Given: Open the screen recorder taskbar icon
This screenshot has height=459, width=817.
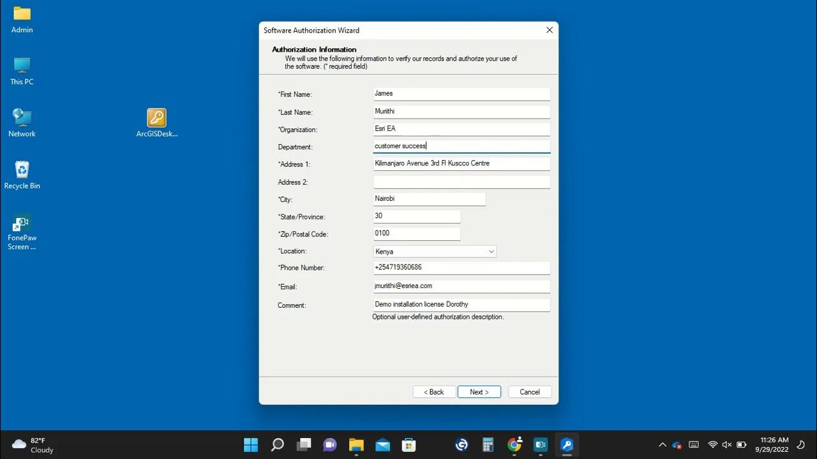Looking at the screenshot, I should (x=541, y=444).
